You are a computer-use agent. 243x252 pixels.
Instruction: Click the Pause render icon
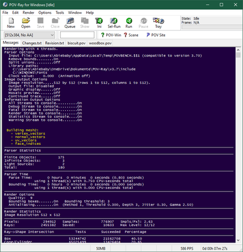pos(143,23)
